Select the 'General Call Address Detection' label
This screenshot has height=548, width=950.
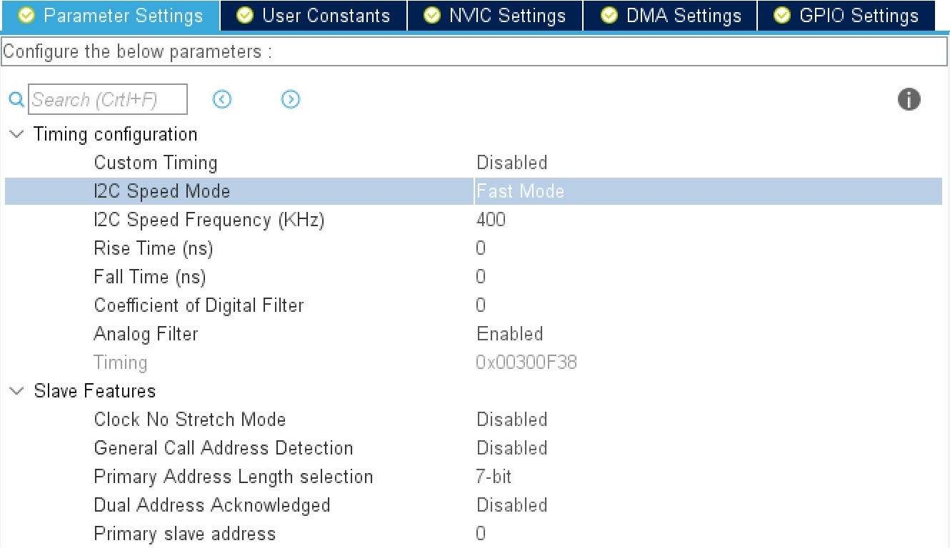coord(224,448)
